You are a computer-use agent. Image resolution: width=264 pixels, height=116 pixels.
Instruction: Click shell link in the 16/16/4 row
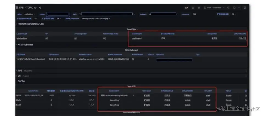(208, 95)
